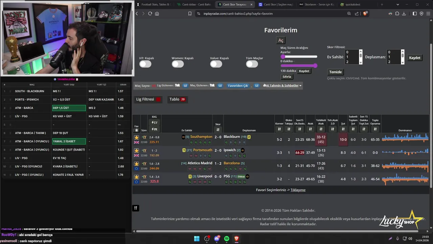Click the scroll-to-top arrows button
This screenshot has width=433, height=244.
click(x=136, y=208)
